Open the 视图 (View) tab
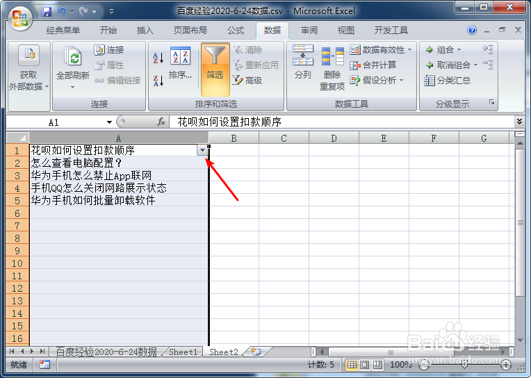Screen dimensions: 531x378 [x=345, y=31]
